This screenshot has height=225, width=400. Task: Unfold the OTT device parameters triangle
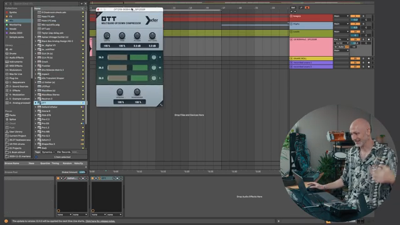coord(96,178)
